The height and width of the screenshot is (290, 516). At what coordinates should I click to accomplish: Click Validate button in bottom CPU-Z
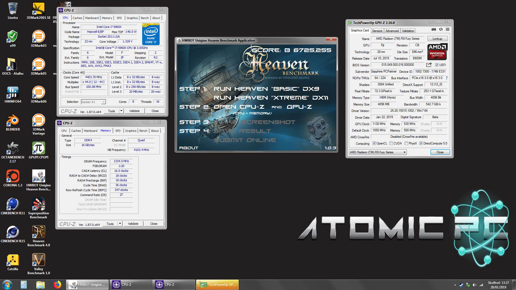tap(133, 224)
